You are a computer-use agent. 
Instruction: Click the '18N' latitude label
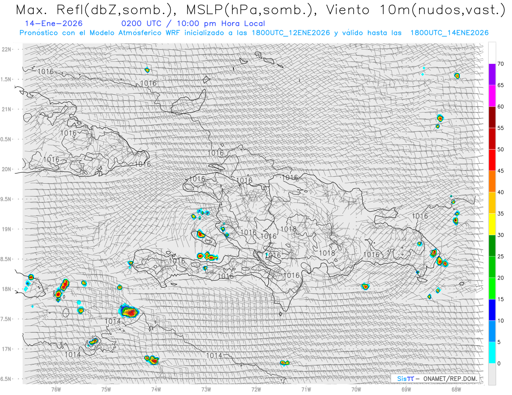6,289
